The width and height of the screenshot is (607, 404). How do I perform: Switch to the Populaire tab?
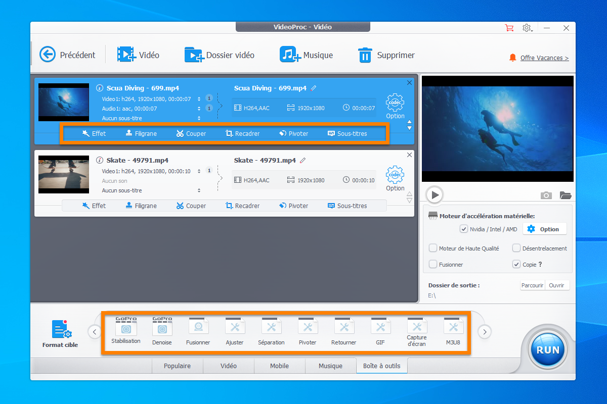click(x=178, y=366)
